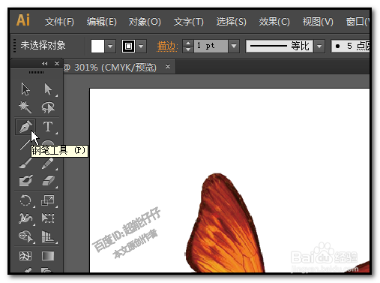Screen dimensions: 380x283
Task: Select the Rotate tool
Action: pyautogui.click(x=25, y=200)
